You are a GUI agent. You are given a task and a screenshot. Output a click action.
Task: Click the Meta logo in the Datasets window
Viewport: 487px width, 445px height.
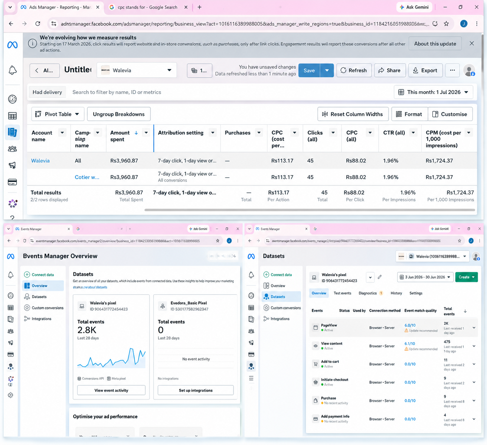click(x=251, y=256)
